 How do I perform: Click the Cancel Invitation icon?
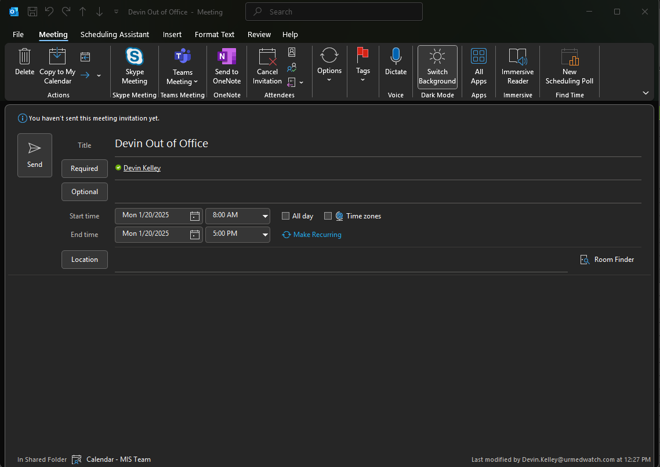(267, 57)
